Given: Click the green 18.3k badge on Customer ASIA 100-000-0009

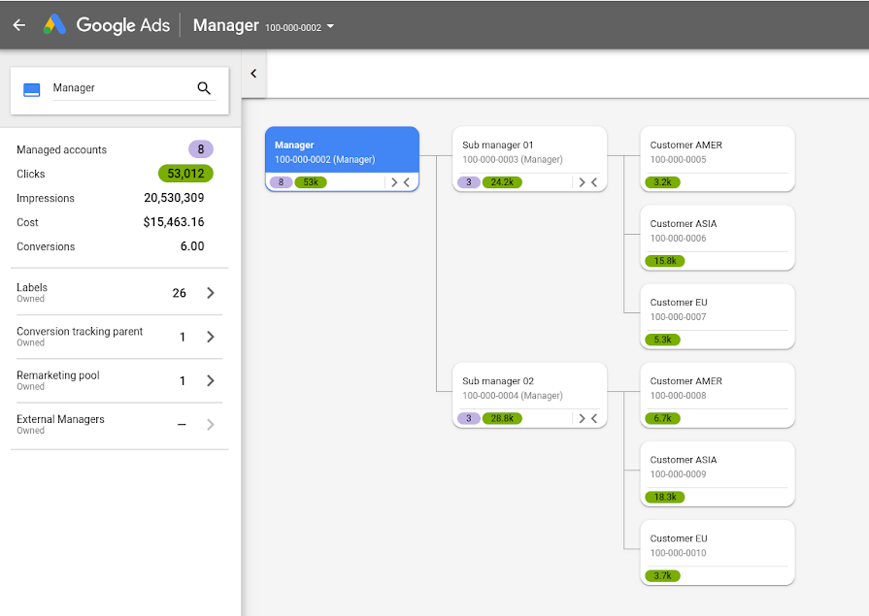Looking at the screenshot, I should pyautogui.click(x=664, y=497).
